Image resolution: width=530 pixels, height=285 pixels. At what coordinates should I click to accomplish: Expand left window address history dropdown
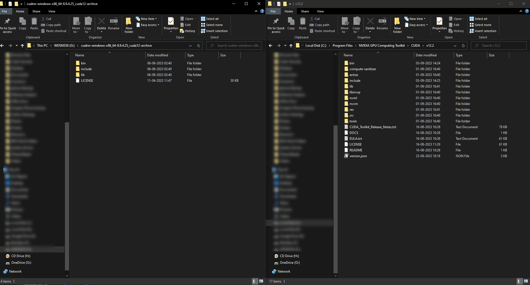(x=190, y=46)
